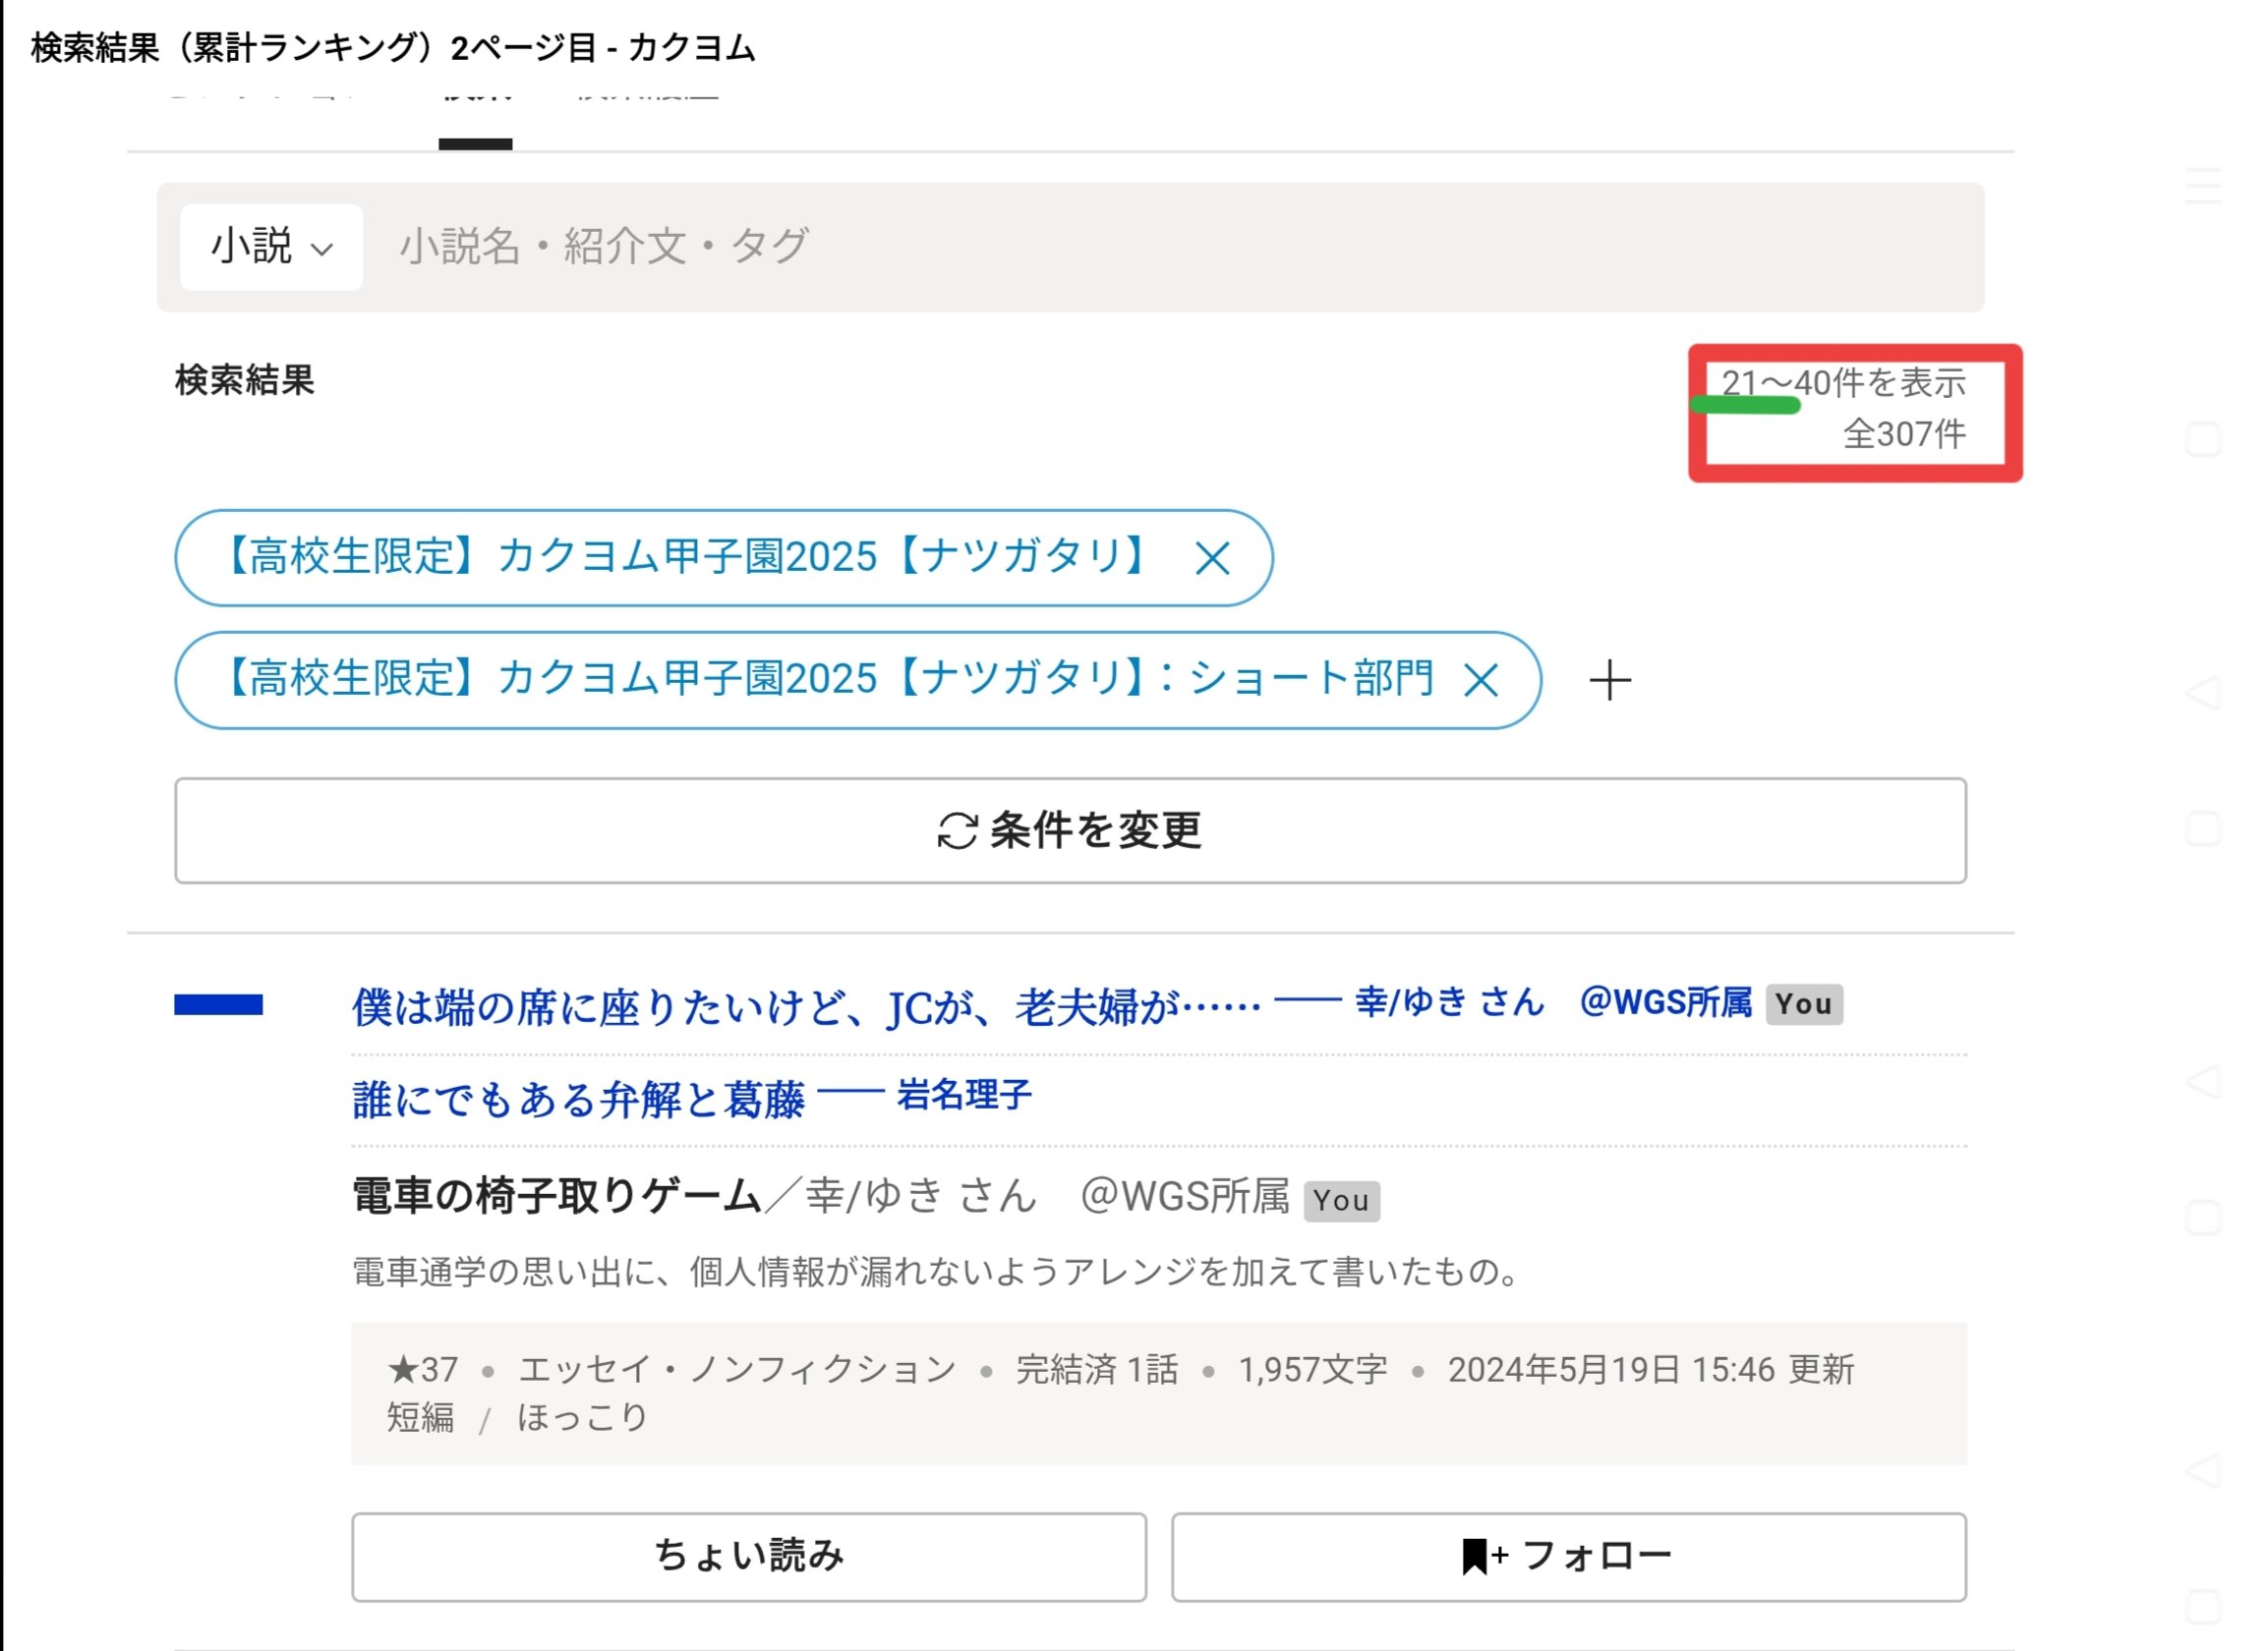Remove the ショート部門 filter chip with X
The height and width of the screenshot is (1651, 2268).
(x=1480, y=682)
